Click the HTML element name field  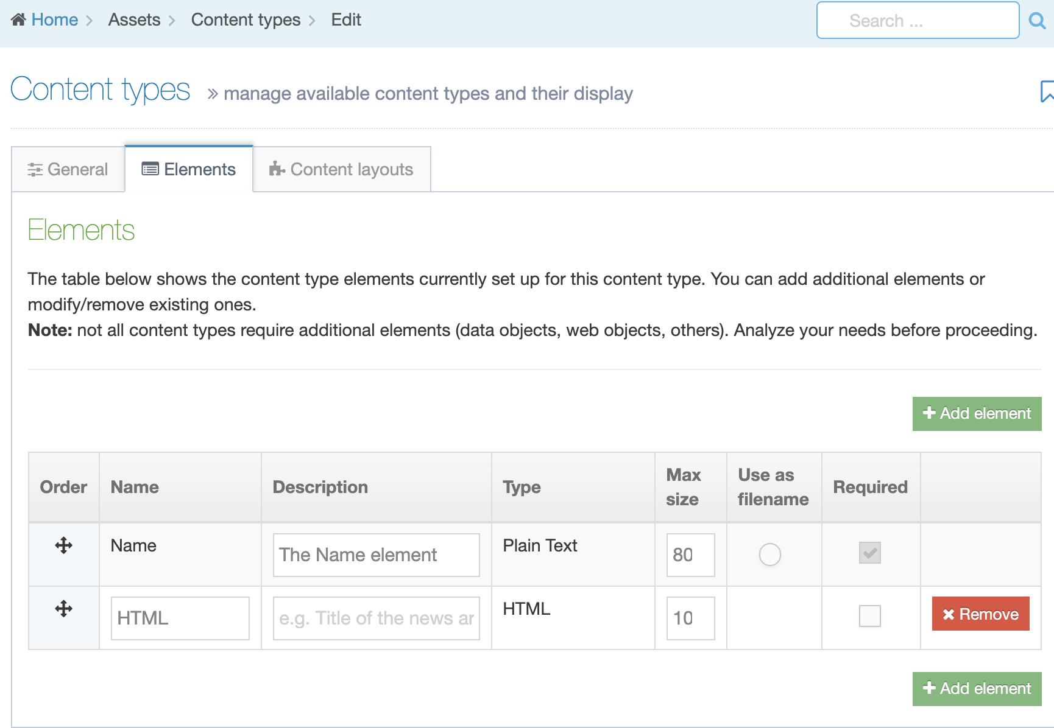click(x=180, y=618)
